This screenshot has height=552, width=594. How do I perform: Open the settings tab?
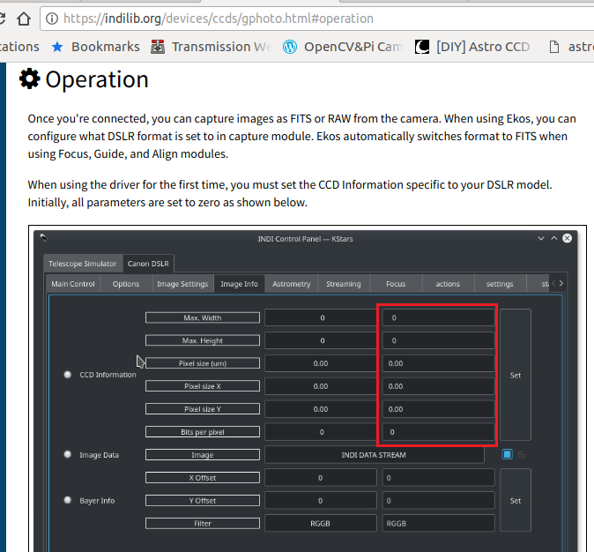(500, 284)
